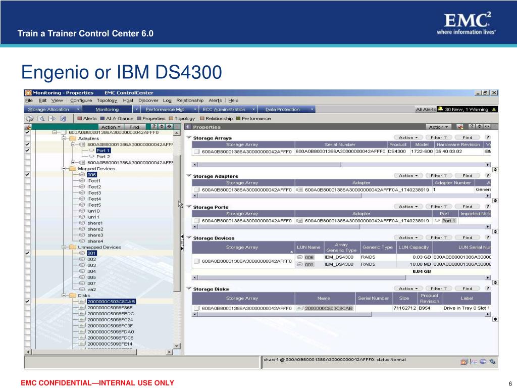Click the search-document toolbar icon

(41, 118)
